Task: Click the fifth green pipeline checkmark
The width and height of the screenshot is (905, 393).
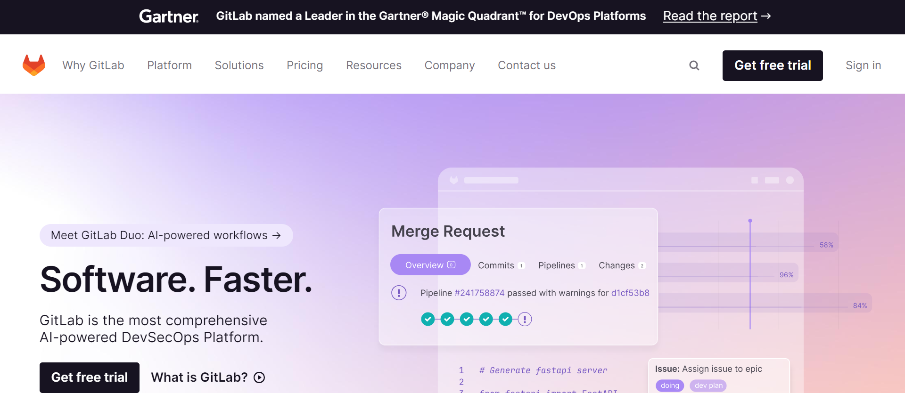Action: pos(505,319)
